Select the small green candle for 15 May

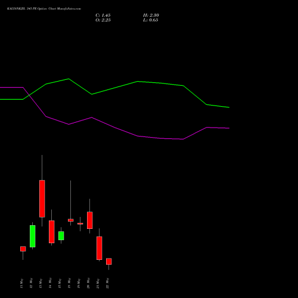[61, 235]
